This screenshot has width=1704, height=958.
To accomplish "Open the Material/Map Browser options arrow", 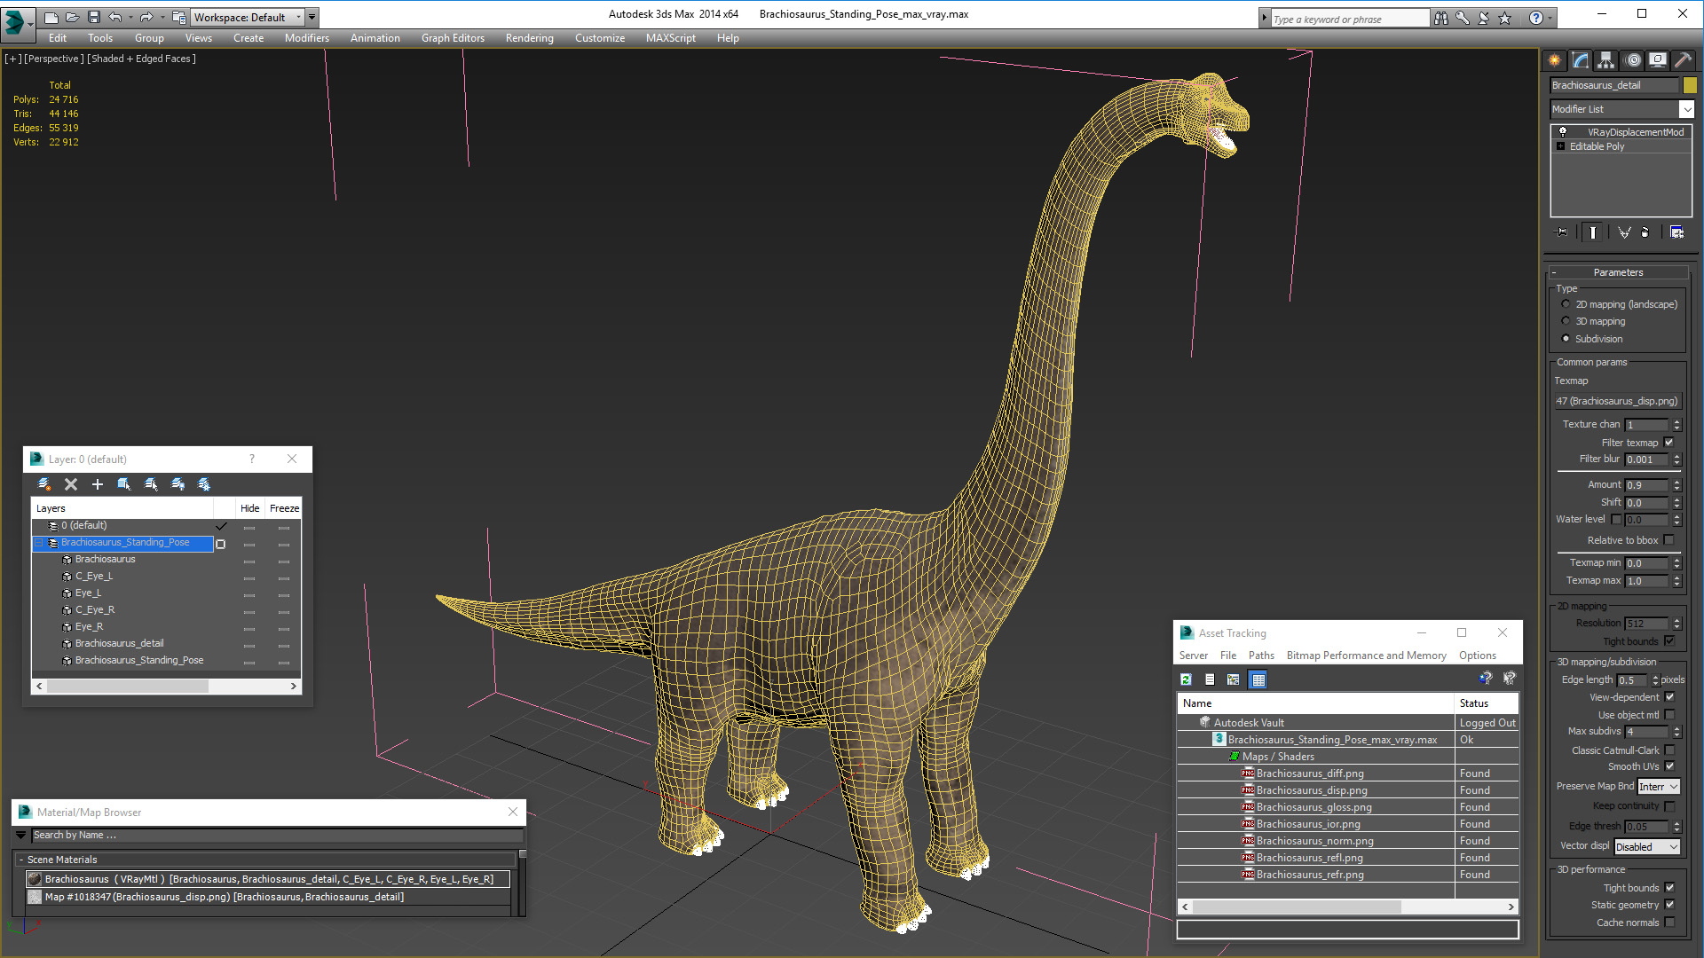I will pyautogui.click(x=21, y=836).
